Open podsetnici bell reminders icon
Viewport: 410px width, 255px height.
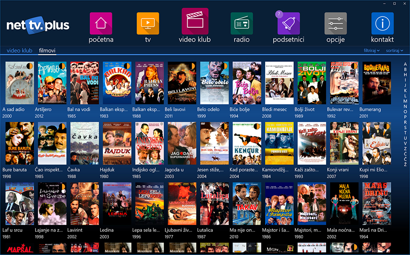pos(288,24)
